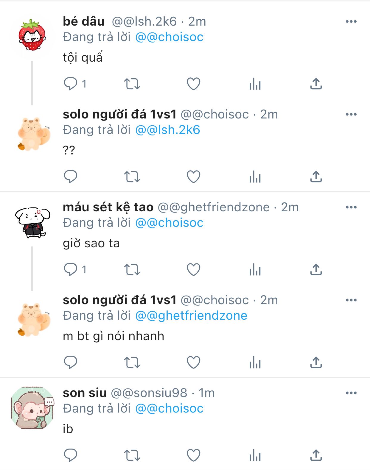Open the @@ghetfriendzone mention link
This screenshot has height=470, width=370.
[191, 316]
